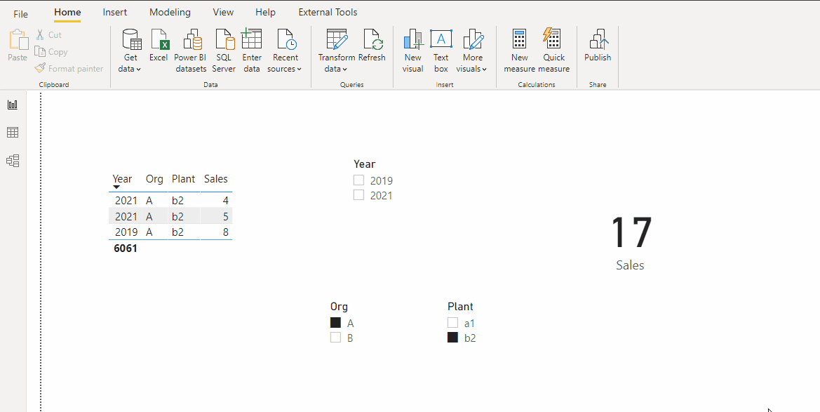Import from Excel workbook icon
The height and width of the screenshot is (412, 820).
click(159, 39)
